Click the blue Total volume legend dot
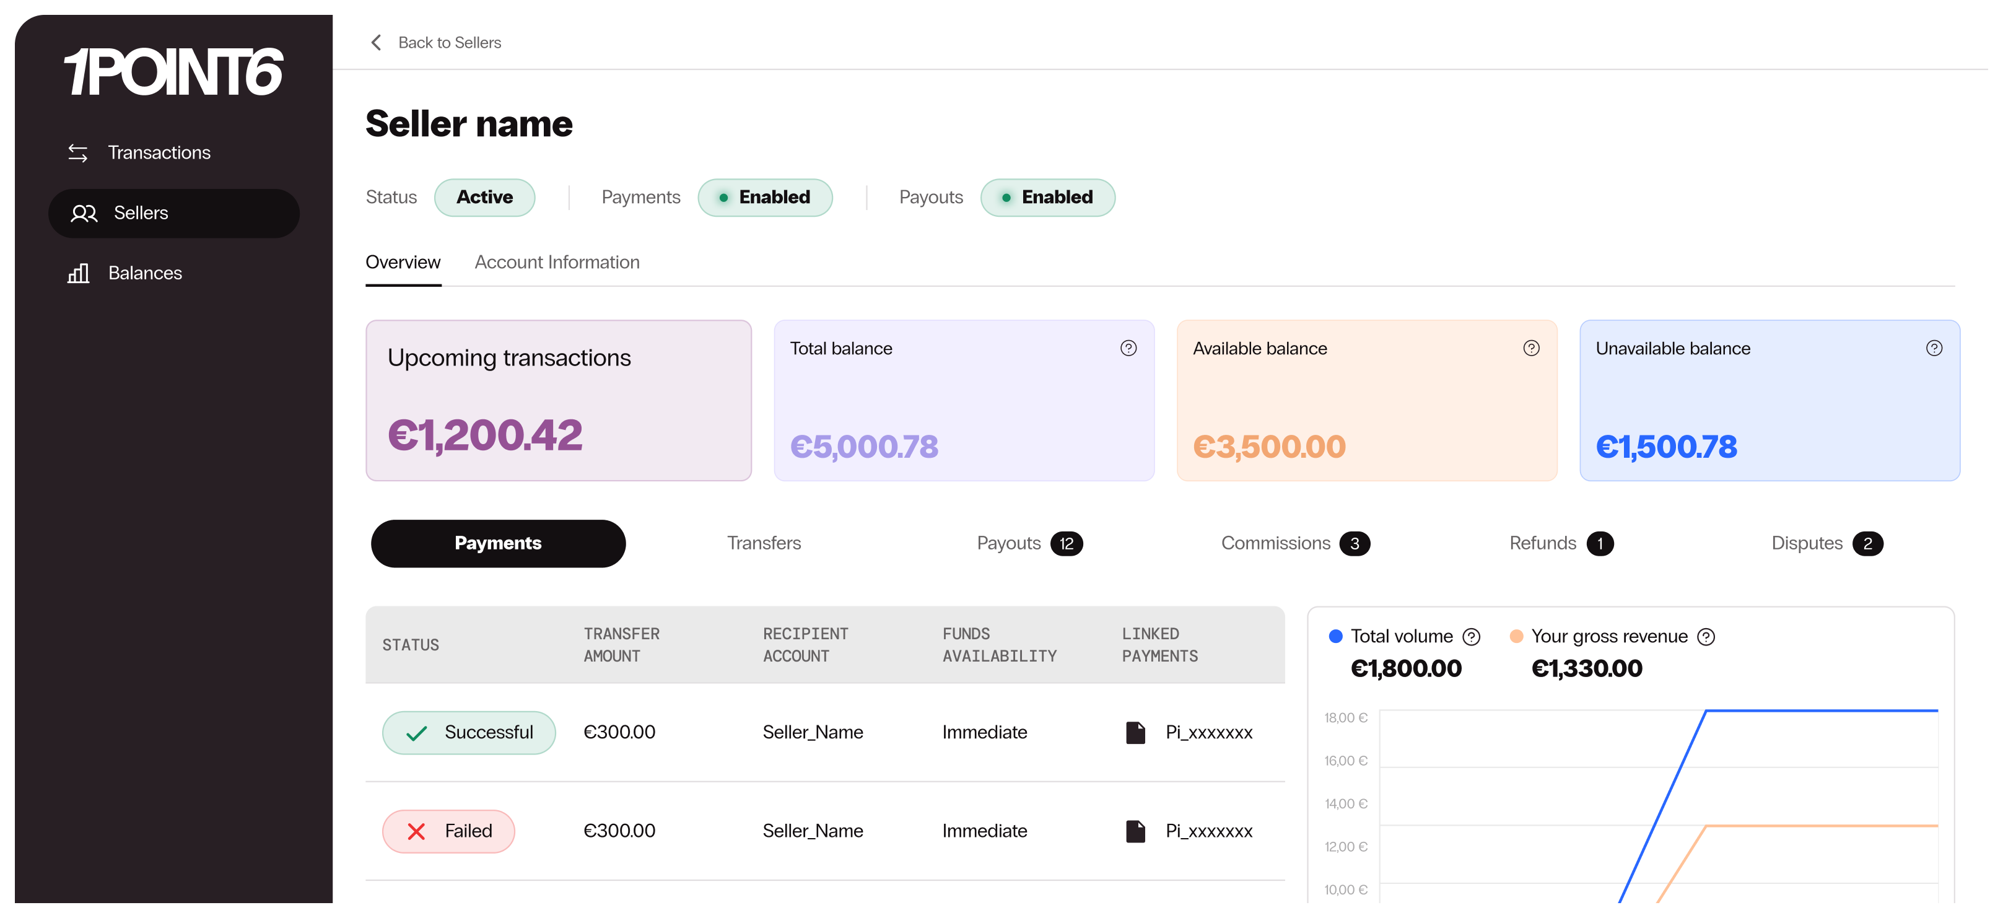The image size is (2003, 918). pyautogui.click(x=1336, y=636)
